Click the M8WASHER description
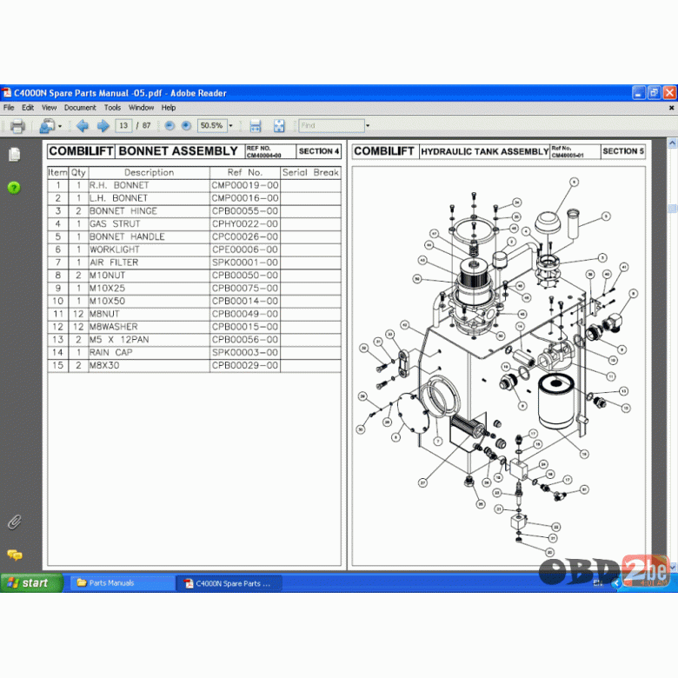 click(x=113, y=327)
